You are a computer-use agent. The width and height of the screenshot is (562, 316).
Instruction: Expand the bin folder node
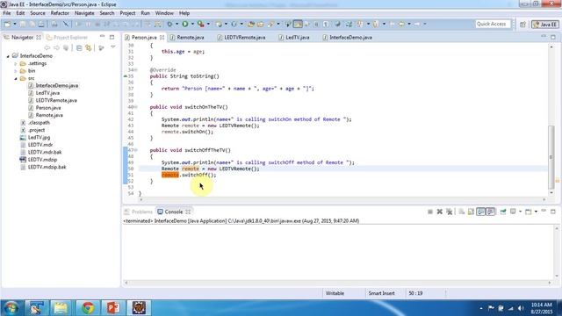[x=16, y=71]
